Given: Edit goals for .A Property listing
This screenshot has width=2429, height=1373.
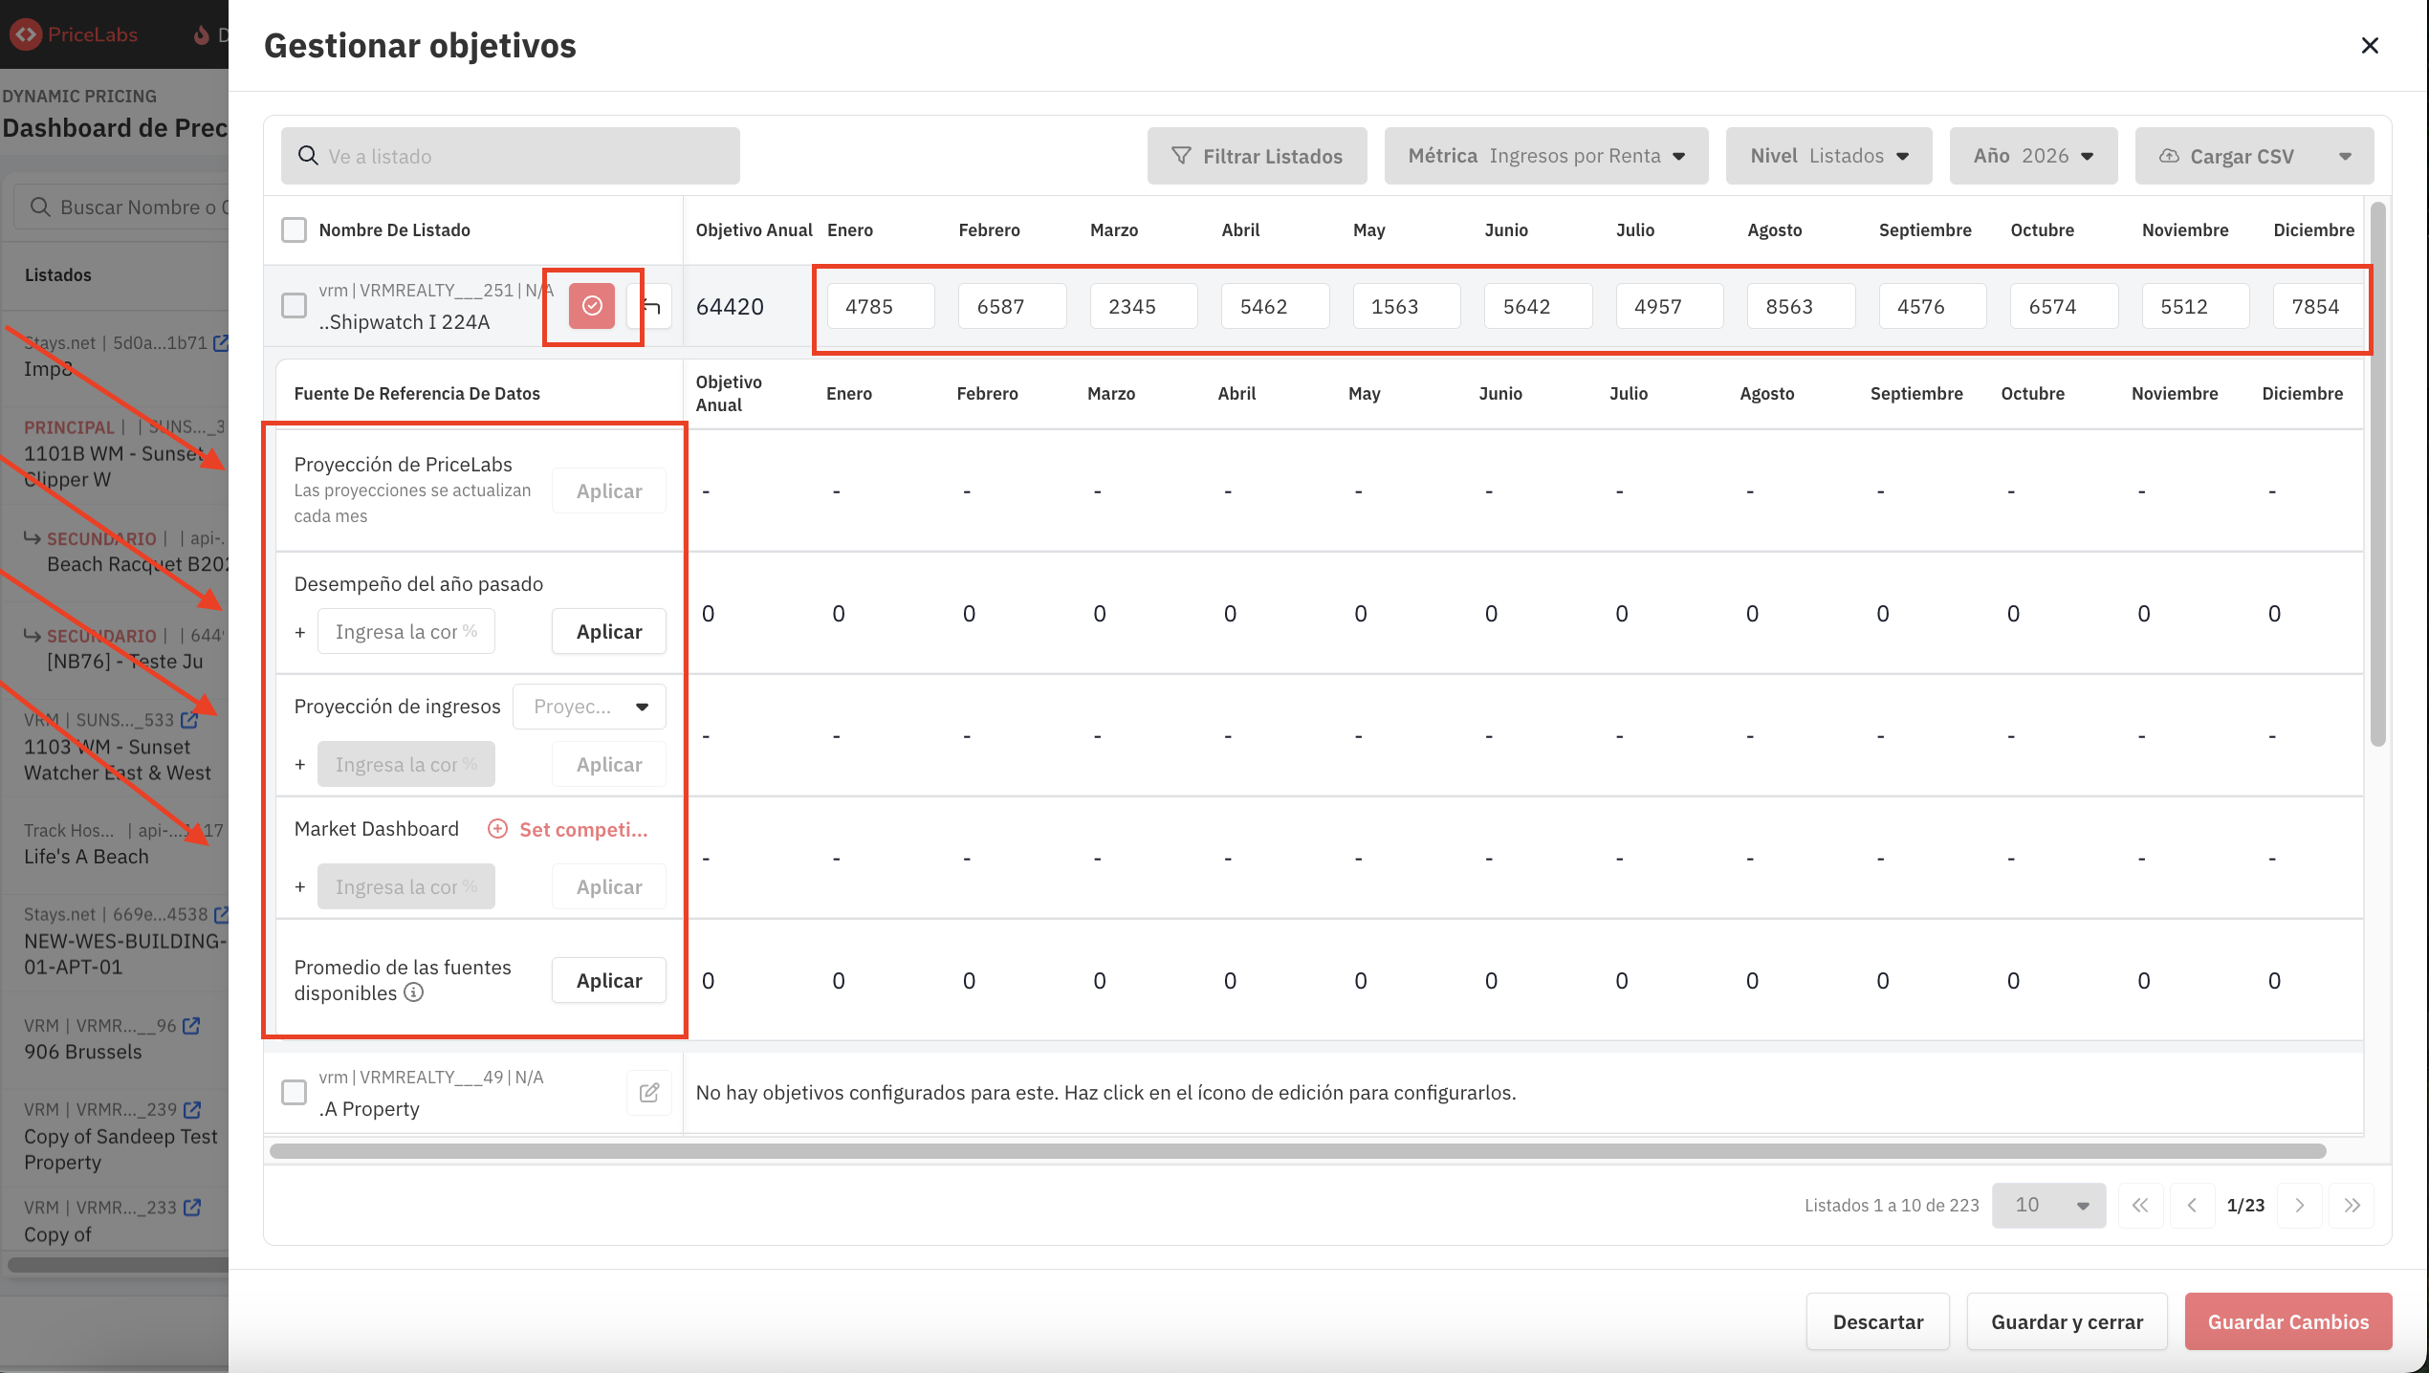Looking at the screenshot, I should click(649, 1092).
